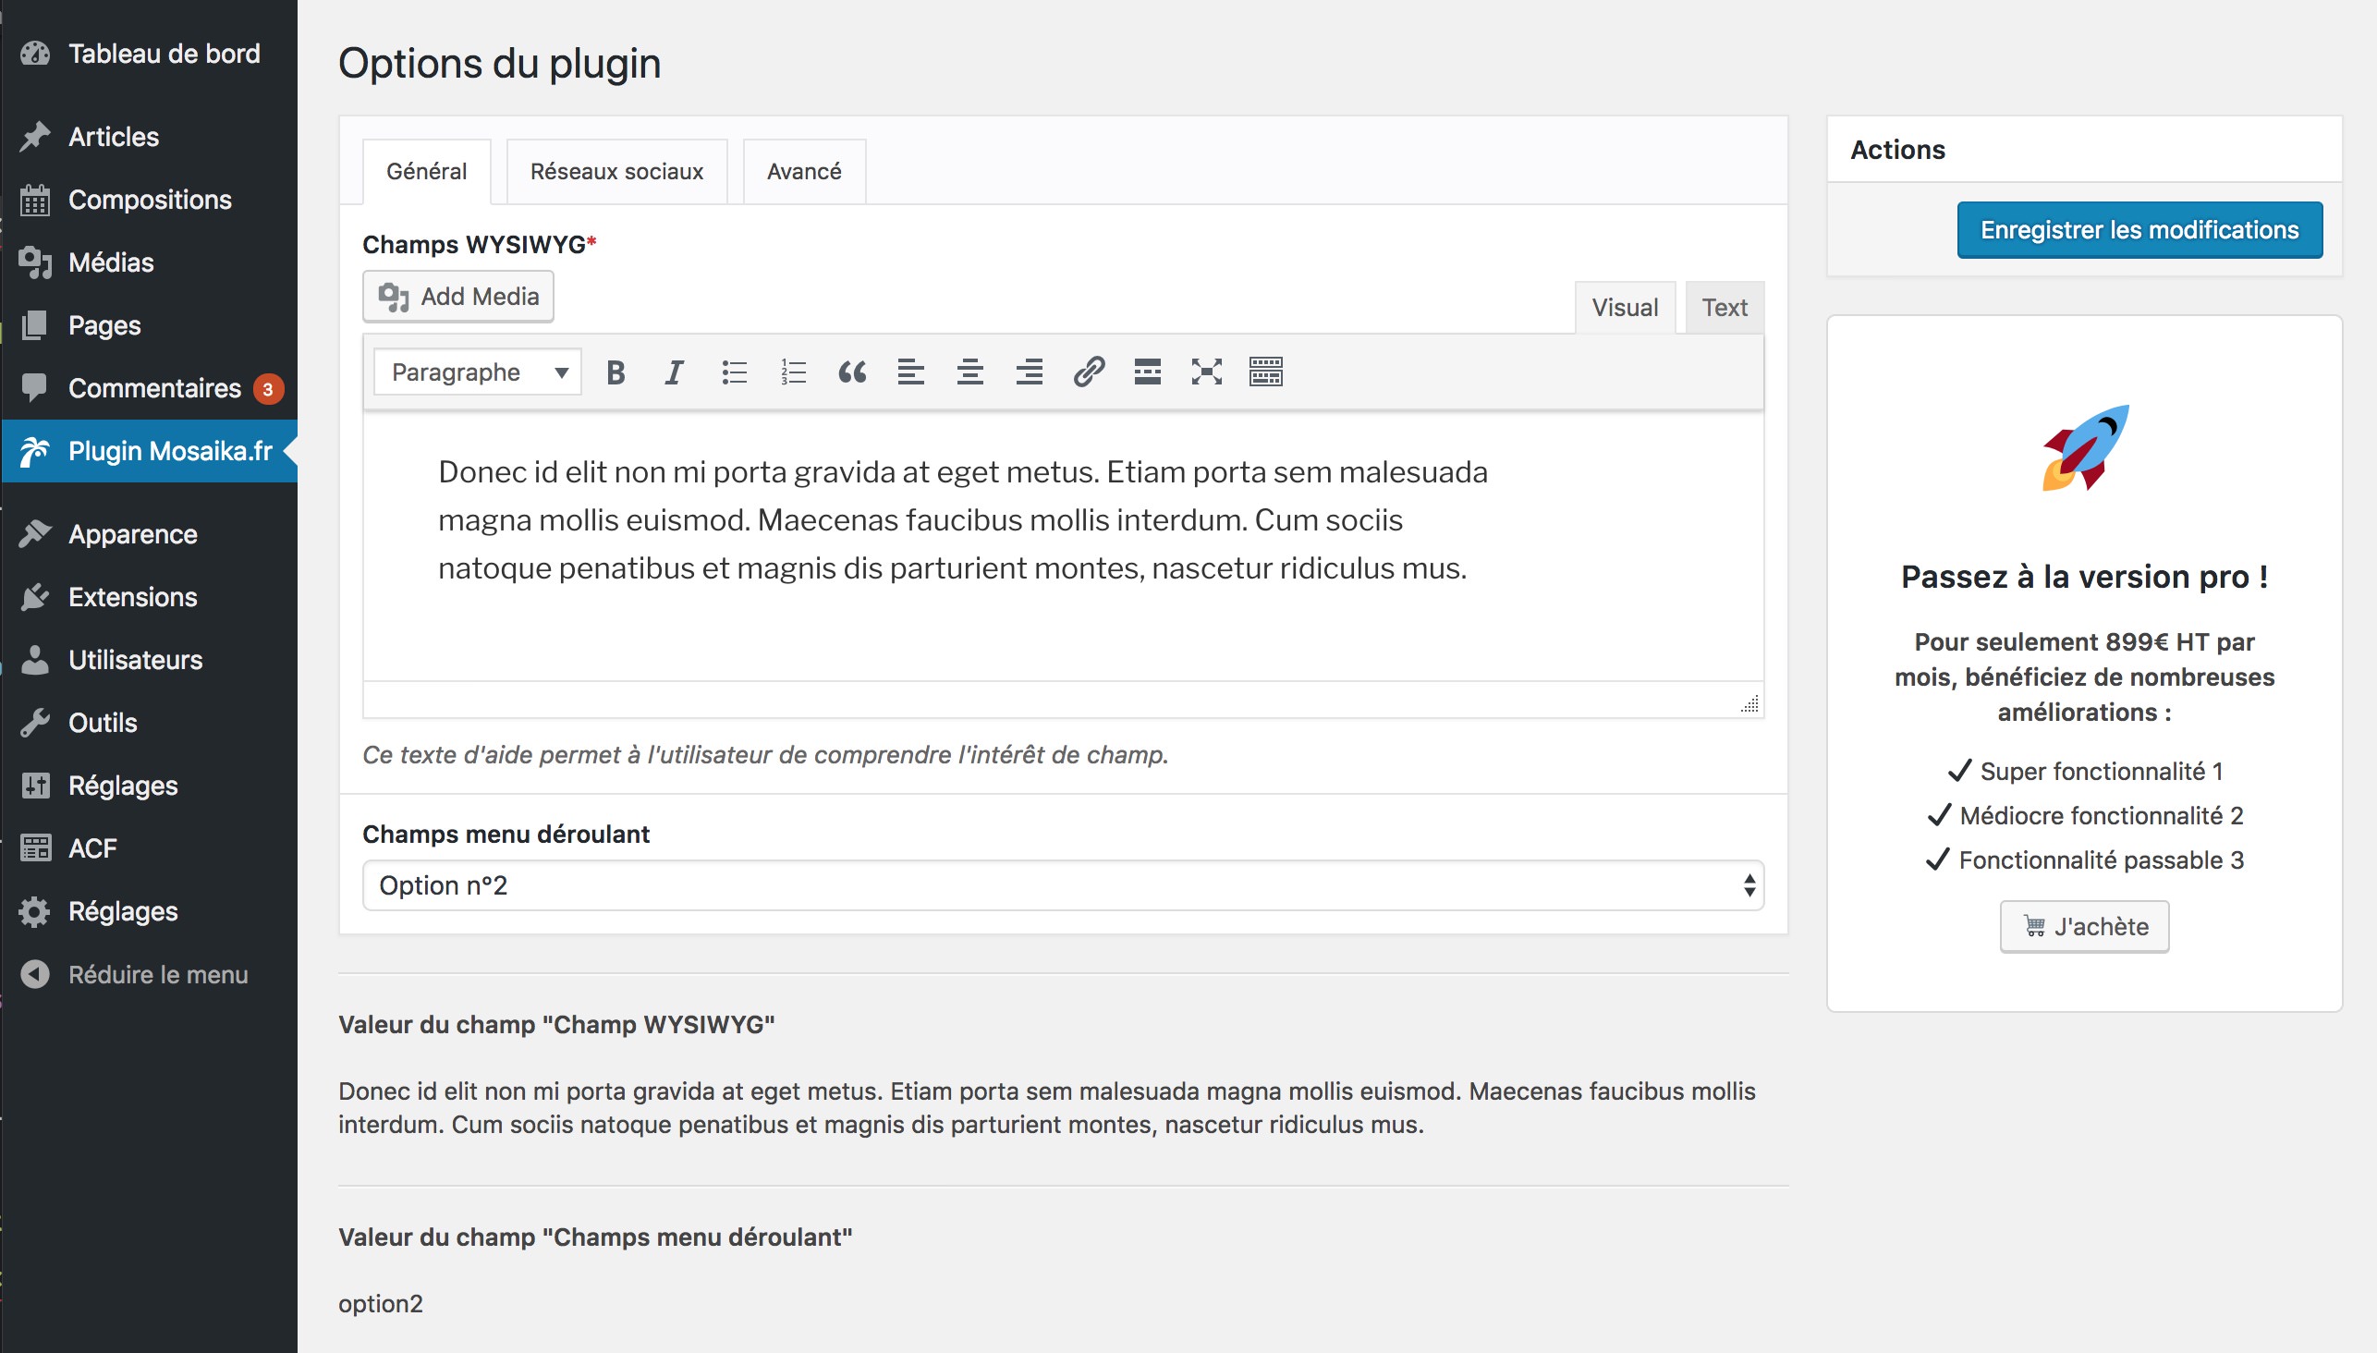Click Enregistrer les modifications button
The image size is (2377, 1353).
click(2139, 230)
